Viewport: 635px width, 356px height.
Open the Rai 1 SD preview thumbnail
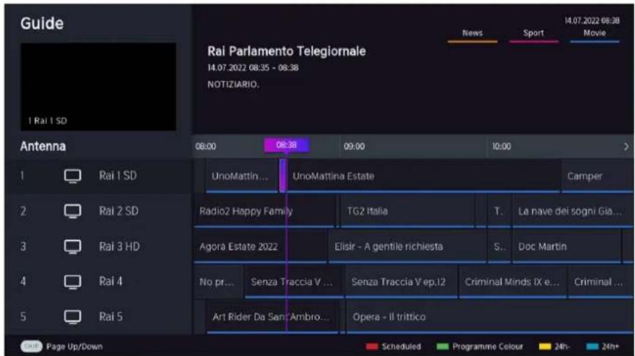[x=98, y=86]
